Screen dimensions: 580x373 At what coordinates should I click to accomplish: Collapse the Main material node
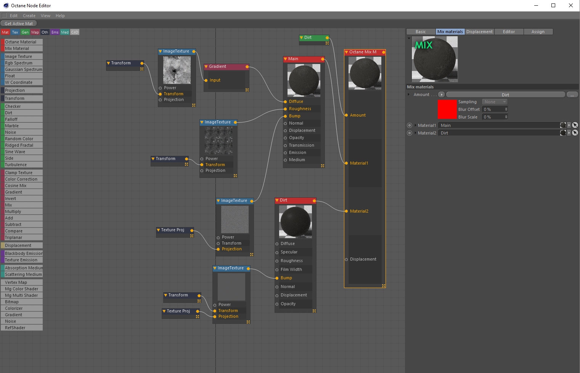point(285,59)
